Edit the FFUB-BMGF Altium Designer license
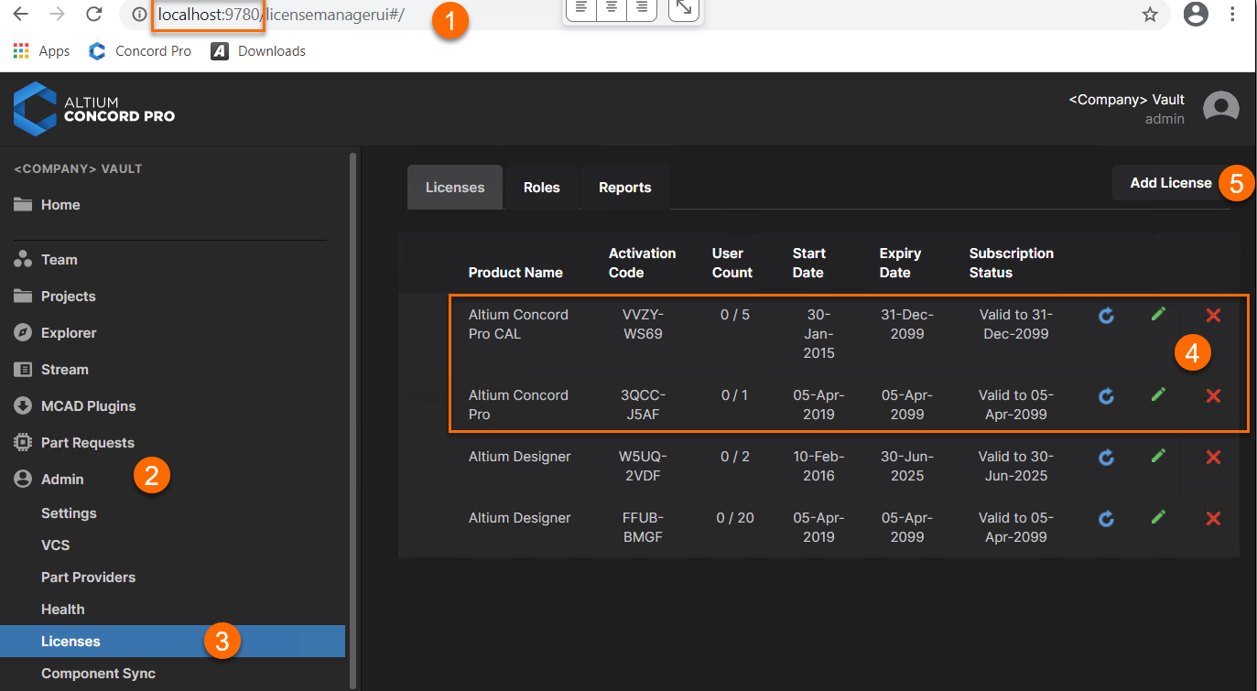1257x691 pixels. point(1158,518)
